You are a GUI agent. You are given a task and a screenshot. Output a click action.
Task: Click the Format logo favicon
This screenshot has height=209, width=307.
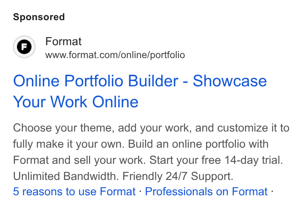(24, 47)
